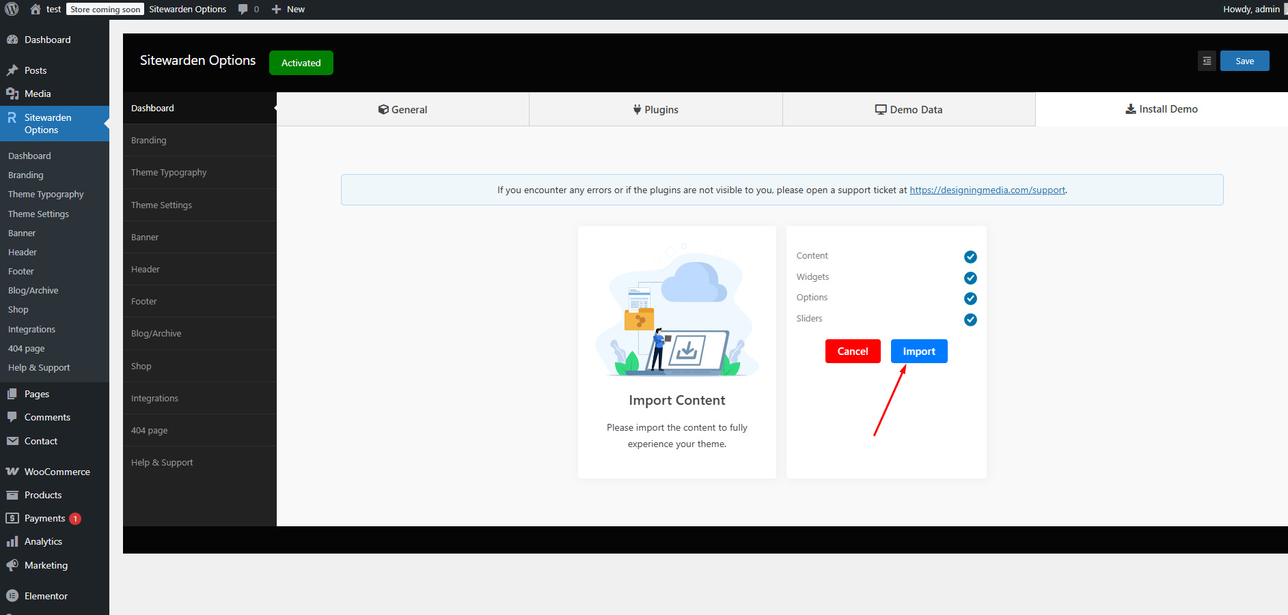Open the site home icon
This screenshot has width=1288, height=615.
click(36, 9)
